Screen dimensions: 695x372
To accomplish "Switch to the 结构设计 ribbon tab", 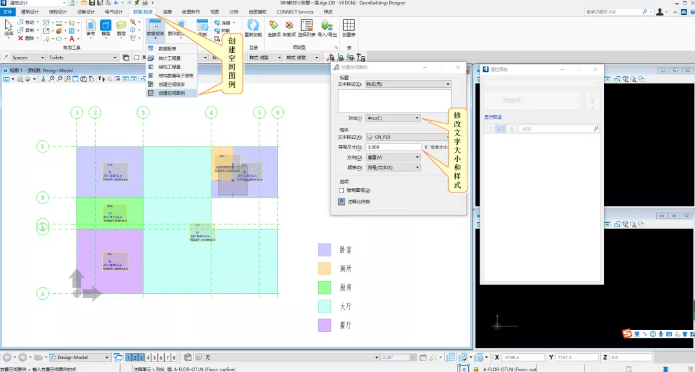I will pos(58,12).
